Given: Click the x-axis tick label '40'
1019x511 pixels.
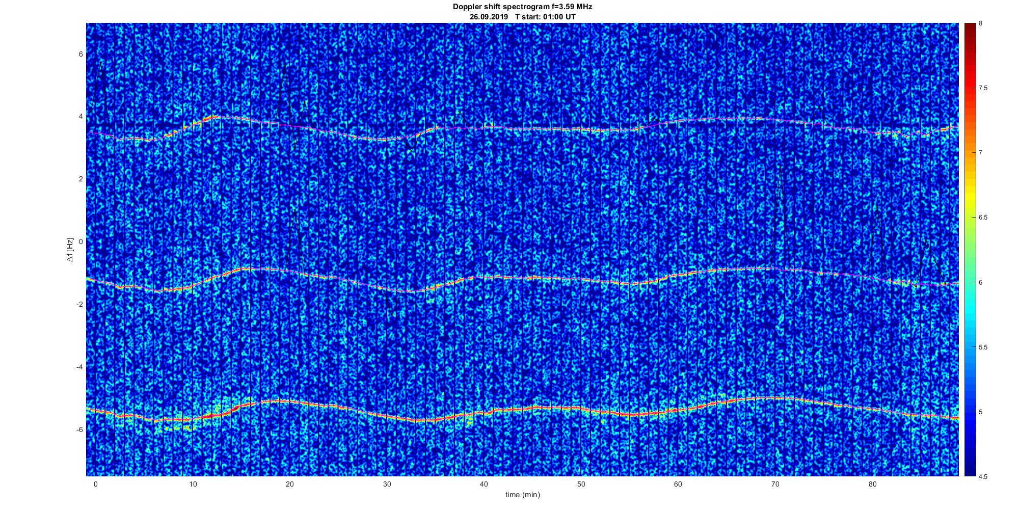Looking at the screenshot, I should click(x=484, y=484).
